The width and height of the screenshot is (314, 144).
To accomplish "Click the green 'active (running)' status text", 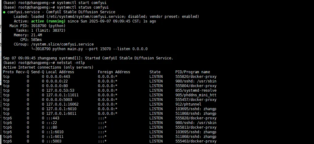I will tap(48, 21).
